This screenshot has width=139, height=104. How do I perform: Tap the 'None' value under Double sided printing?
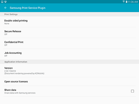(x=7, y=24)
